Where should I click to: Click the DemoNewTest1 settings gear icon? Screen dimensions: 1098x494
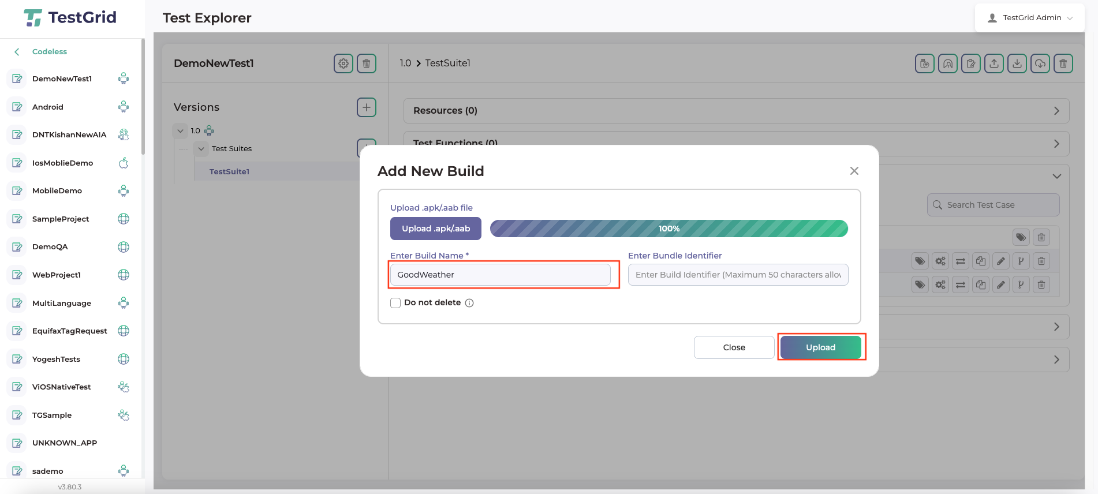[343, 63]
